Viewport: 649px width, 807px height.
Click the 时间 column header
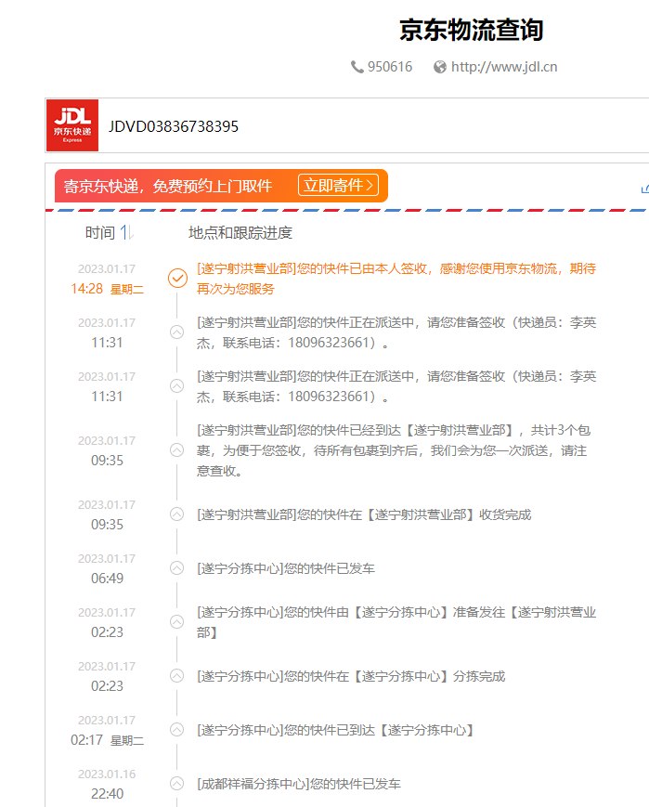(x=100, y=233)
